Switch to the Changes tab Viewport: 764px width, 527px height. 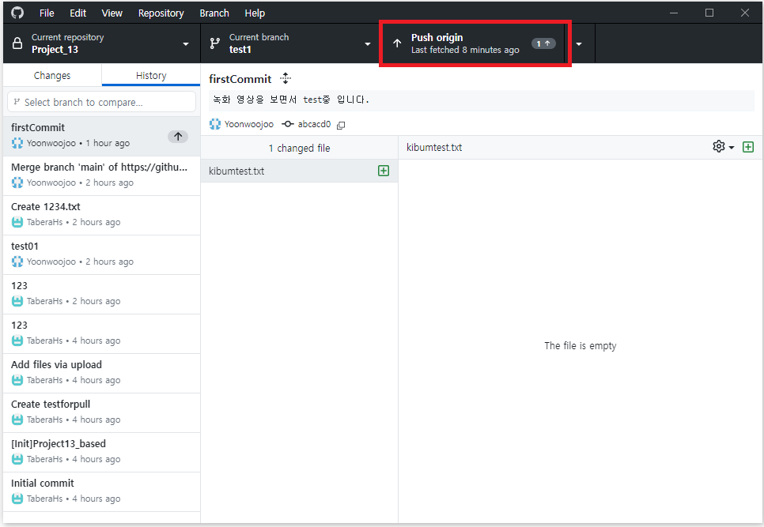pos(52,75)
